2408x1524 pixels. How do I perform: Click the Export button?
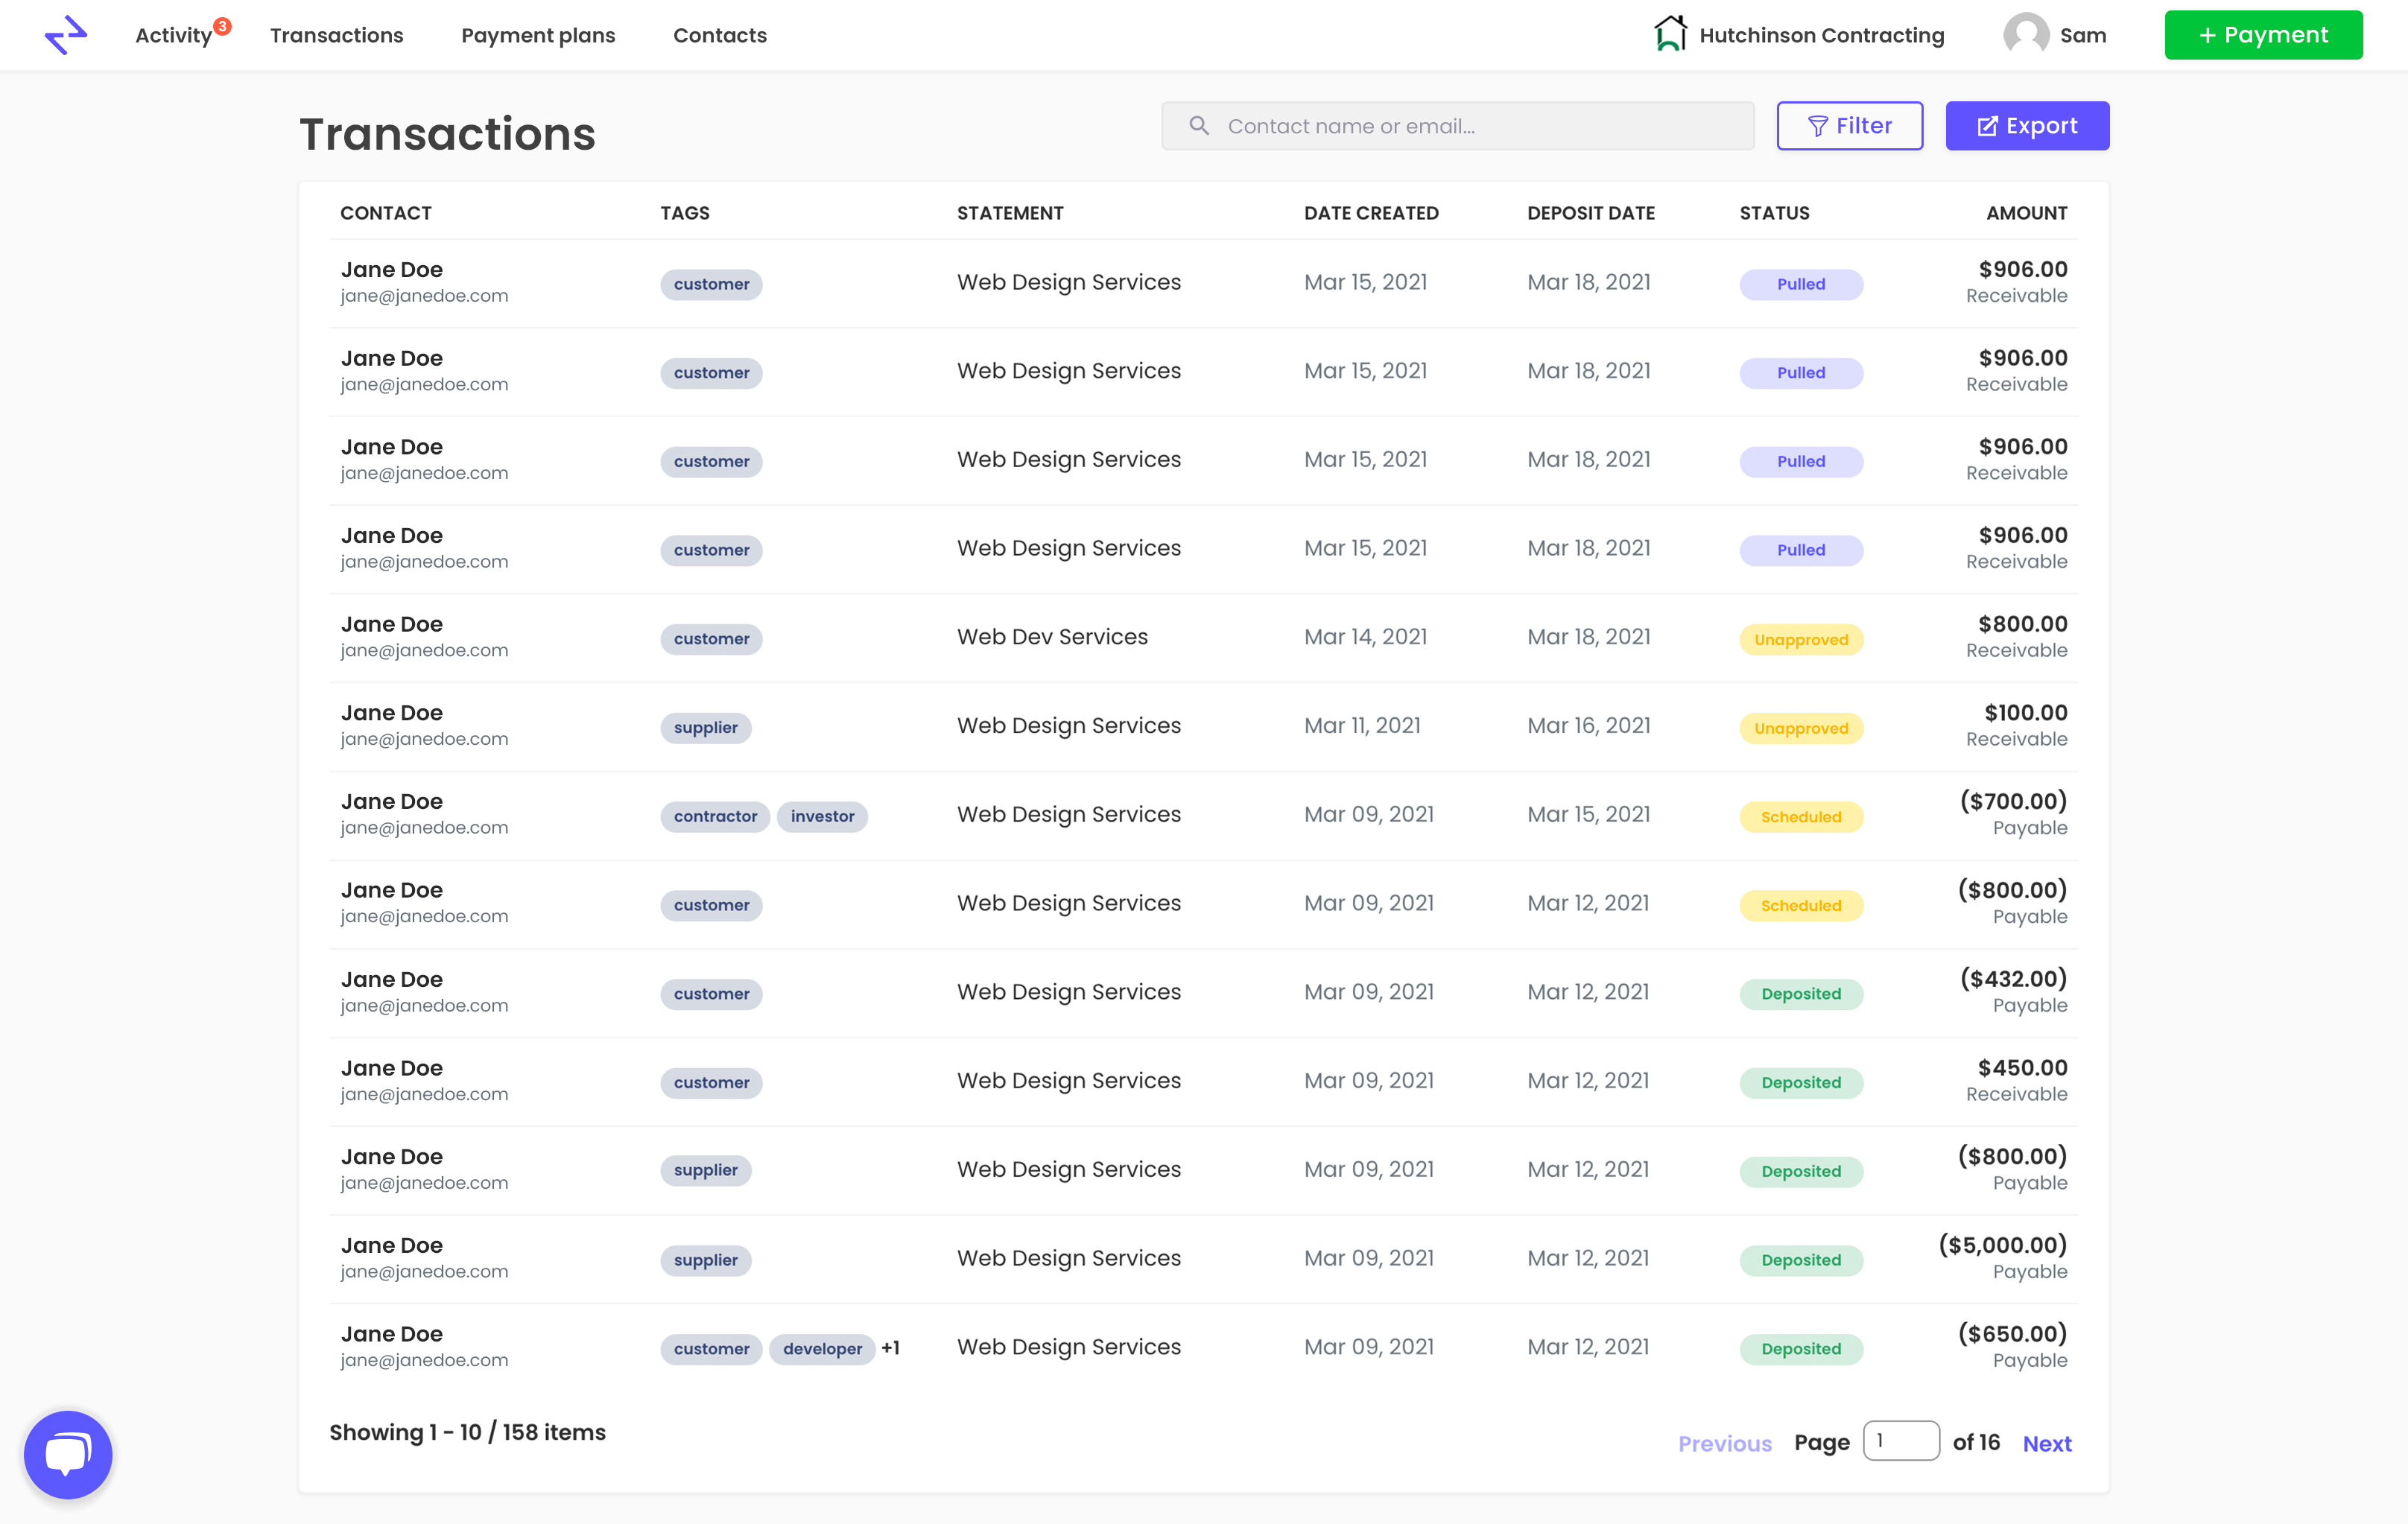2027,126
